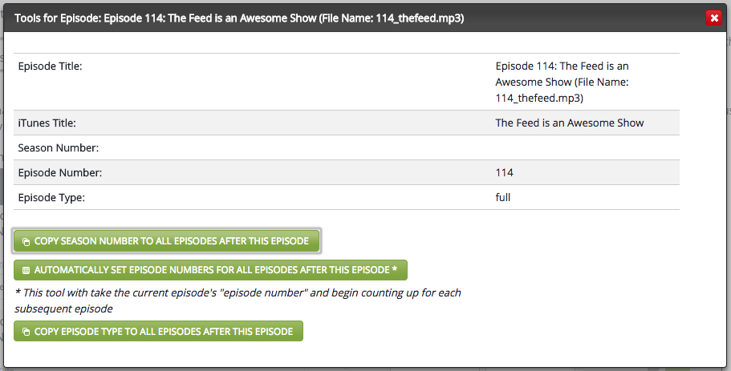Viewport: 731px width, 371px height.
Task: Select the Episode Type label
Action: tap(51, 197)
